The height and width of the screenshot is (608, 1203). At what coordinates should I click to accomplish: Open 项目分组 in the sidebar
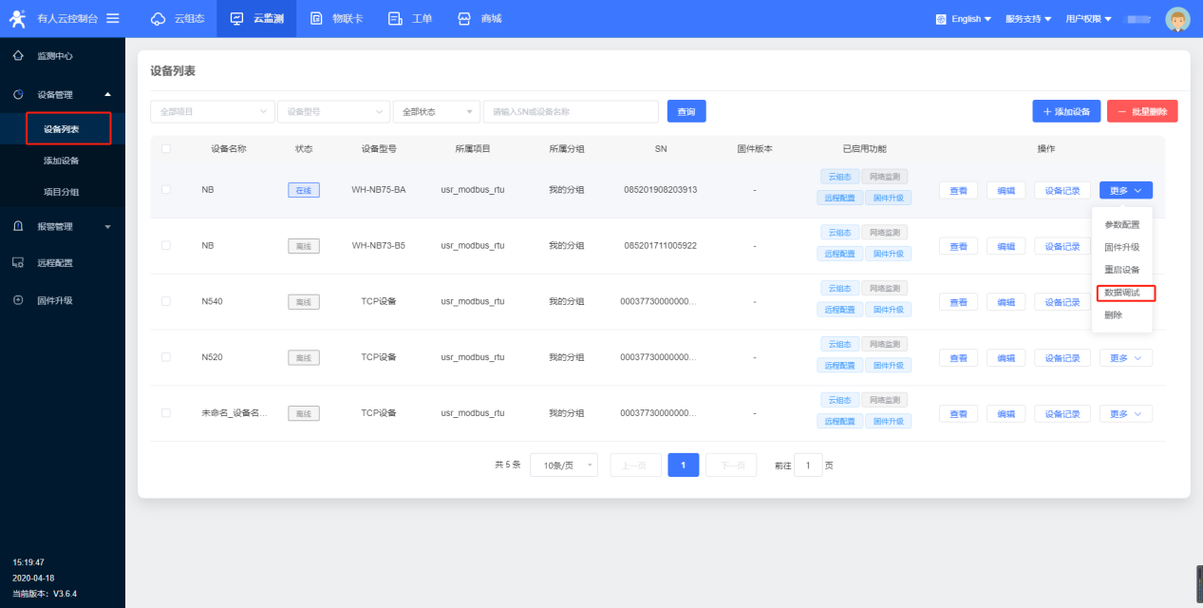pyautogui.click(x=61, y=192)
